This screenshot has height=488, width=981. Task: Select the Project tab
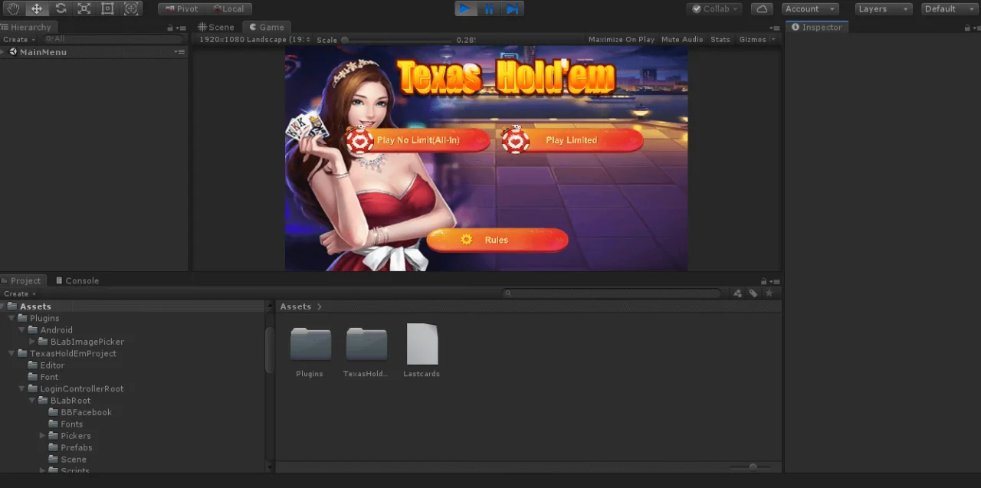(x=24, y=281)
